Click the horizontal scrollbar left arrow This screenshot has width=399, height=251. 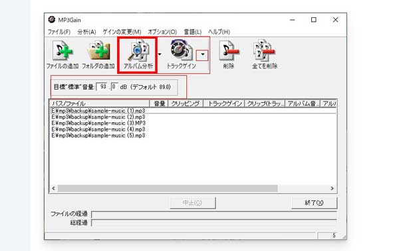tap(53, 189)
